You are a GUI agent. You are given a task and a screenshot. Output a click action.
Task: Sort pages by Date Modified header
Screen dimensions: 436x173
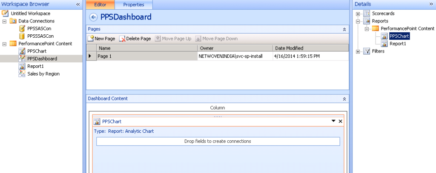[x=310, y=48]
